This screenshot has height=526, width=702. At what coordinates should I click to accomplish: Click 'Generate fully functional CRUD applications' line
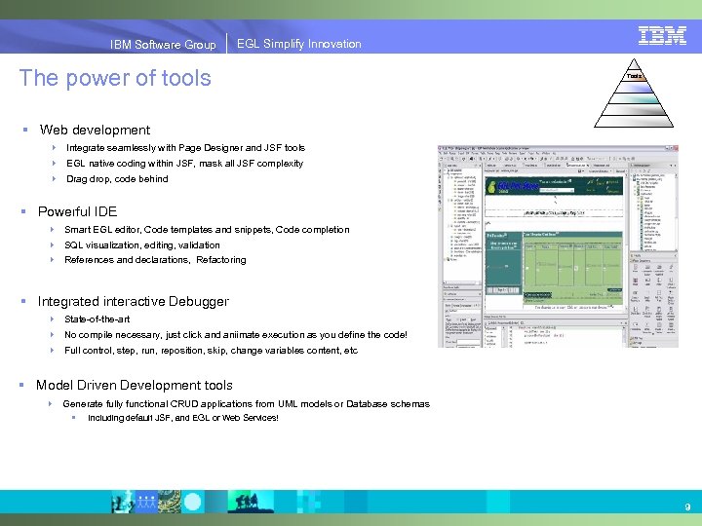point(247,404)
